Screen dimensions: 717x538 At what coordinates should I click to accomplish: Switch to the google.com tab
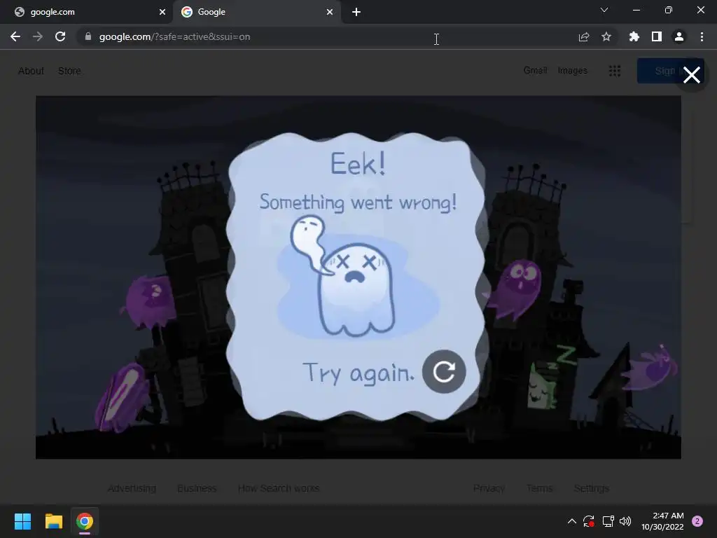click(86, 12)
